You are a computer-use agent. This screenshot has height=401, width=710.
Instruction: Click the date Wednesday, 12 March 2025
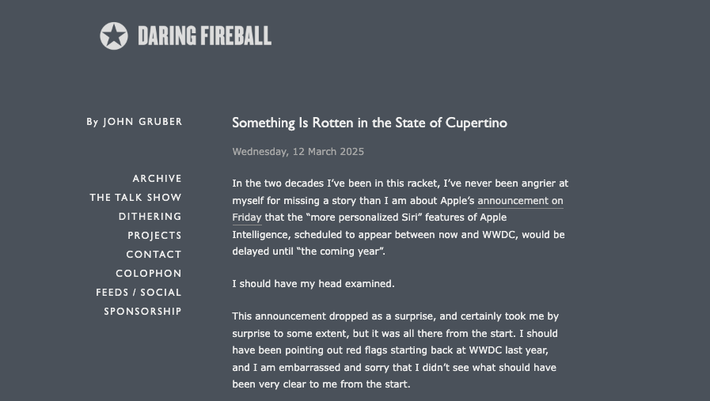298,152
